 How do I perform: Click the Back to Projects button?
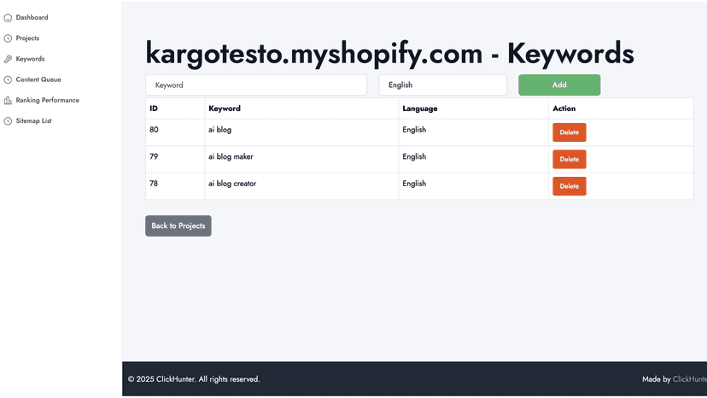(178, 225)
